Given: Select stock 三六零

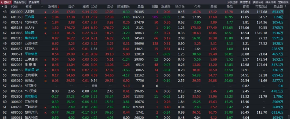Looking at the screenshot, I should click(30, 17).
